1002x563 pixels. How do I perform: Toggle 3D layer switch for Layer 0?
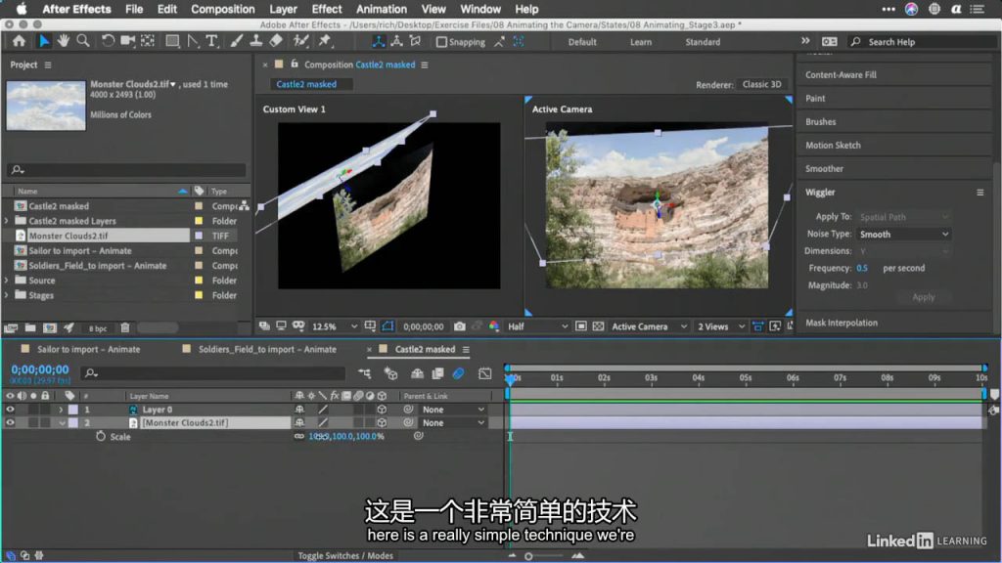(382, 410)
